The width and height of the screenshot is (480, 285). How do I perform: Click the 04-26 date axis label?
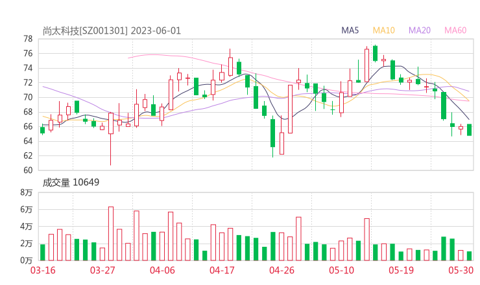[282, 270]
